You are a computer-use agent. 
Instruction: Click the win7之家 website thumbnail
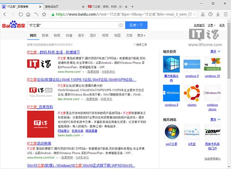pos(171,131)
